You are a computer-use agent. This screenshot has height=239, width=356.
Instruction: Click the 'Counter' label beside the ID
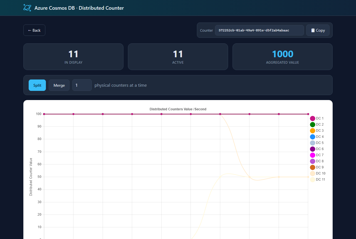(x=206, y=30)
